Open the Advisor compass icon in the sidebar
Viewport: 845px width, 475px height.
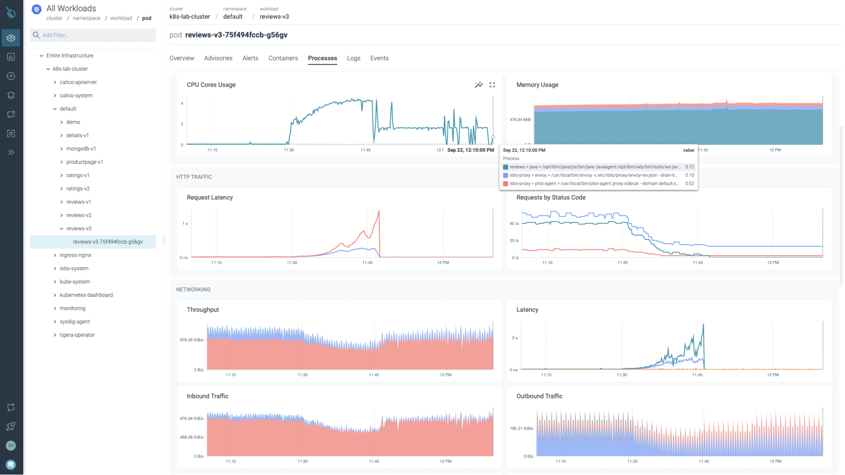(11, 76)
